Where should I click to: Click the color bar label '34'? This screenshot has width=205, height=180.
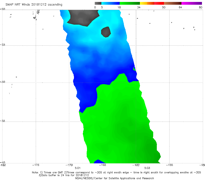(x=139, y=7)
